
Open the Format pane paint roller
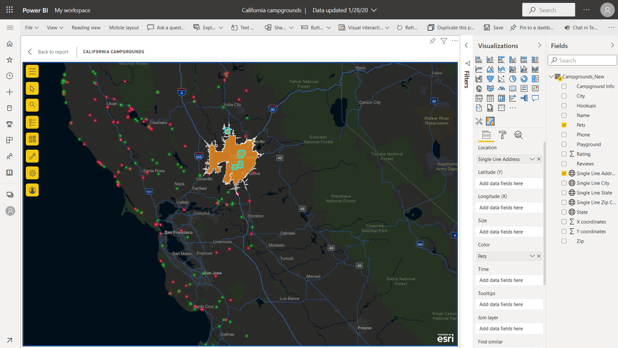pos(502,135)
